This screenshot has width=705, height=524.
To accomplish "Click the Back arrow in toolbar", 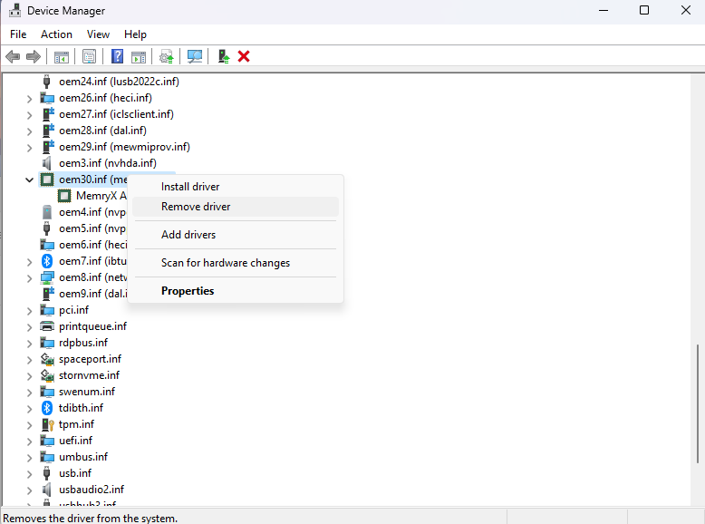I will 13,56.
